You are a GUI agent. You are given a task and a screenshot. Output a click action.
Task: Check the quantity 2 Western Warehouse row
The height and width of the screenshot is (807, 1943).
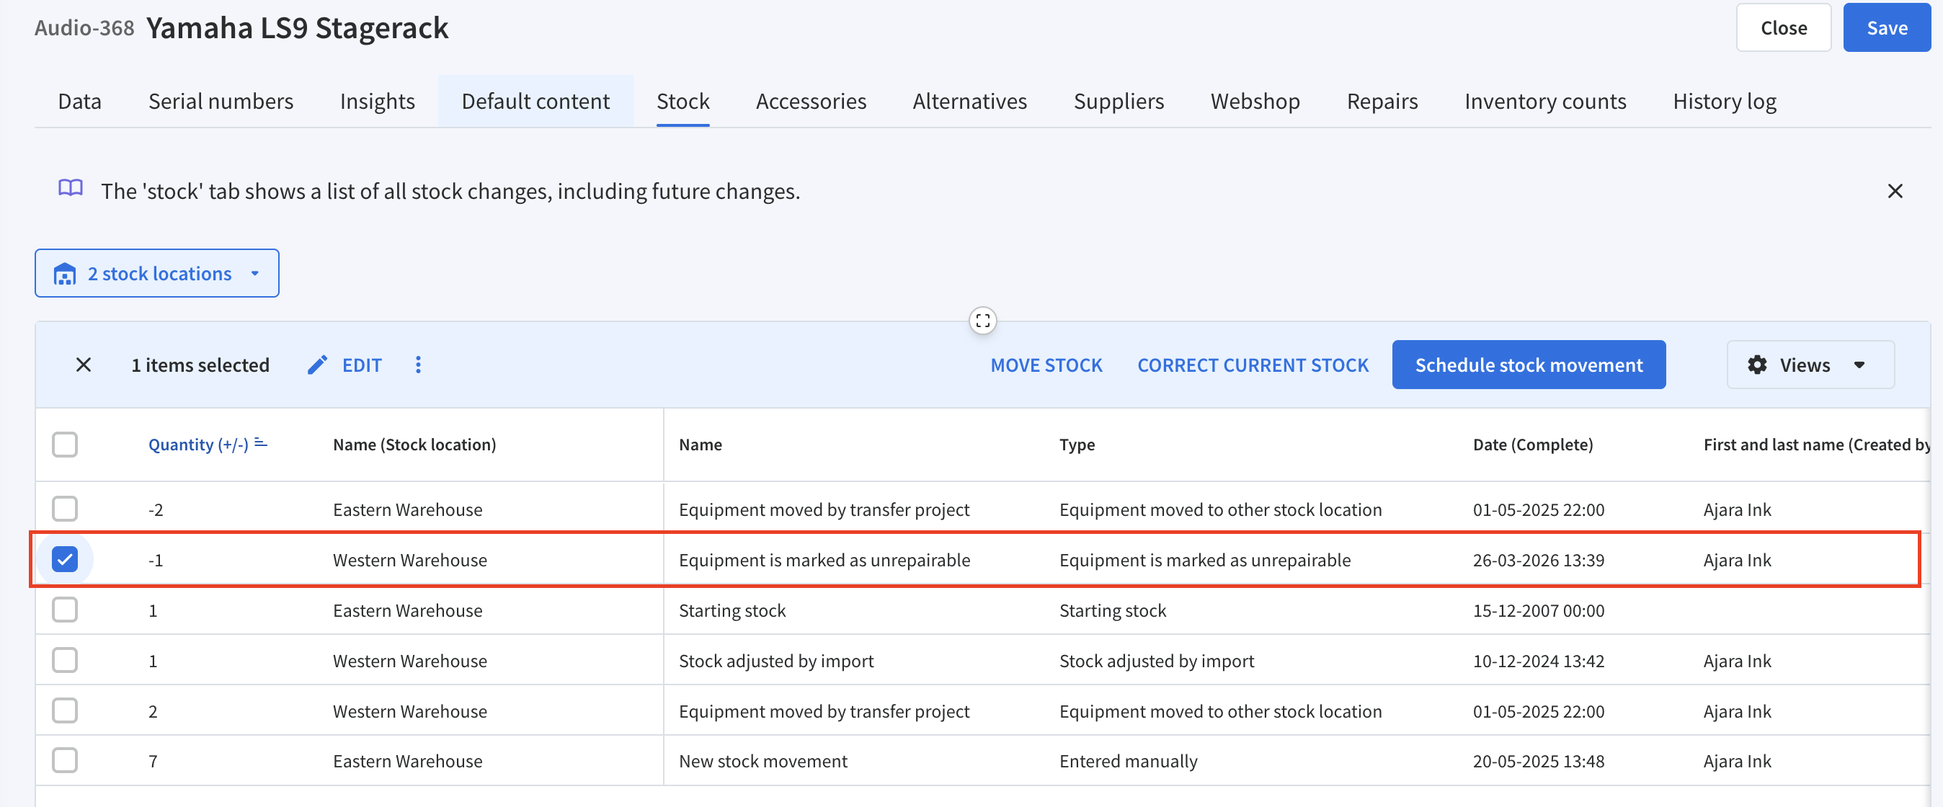[65, 710]
